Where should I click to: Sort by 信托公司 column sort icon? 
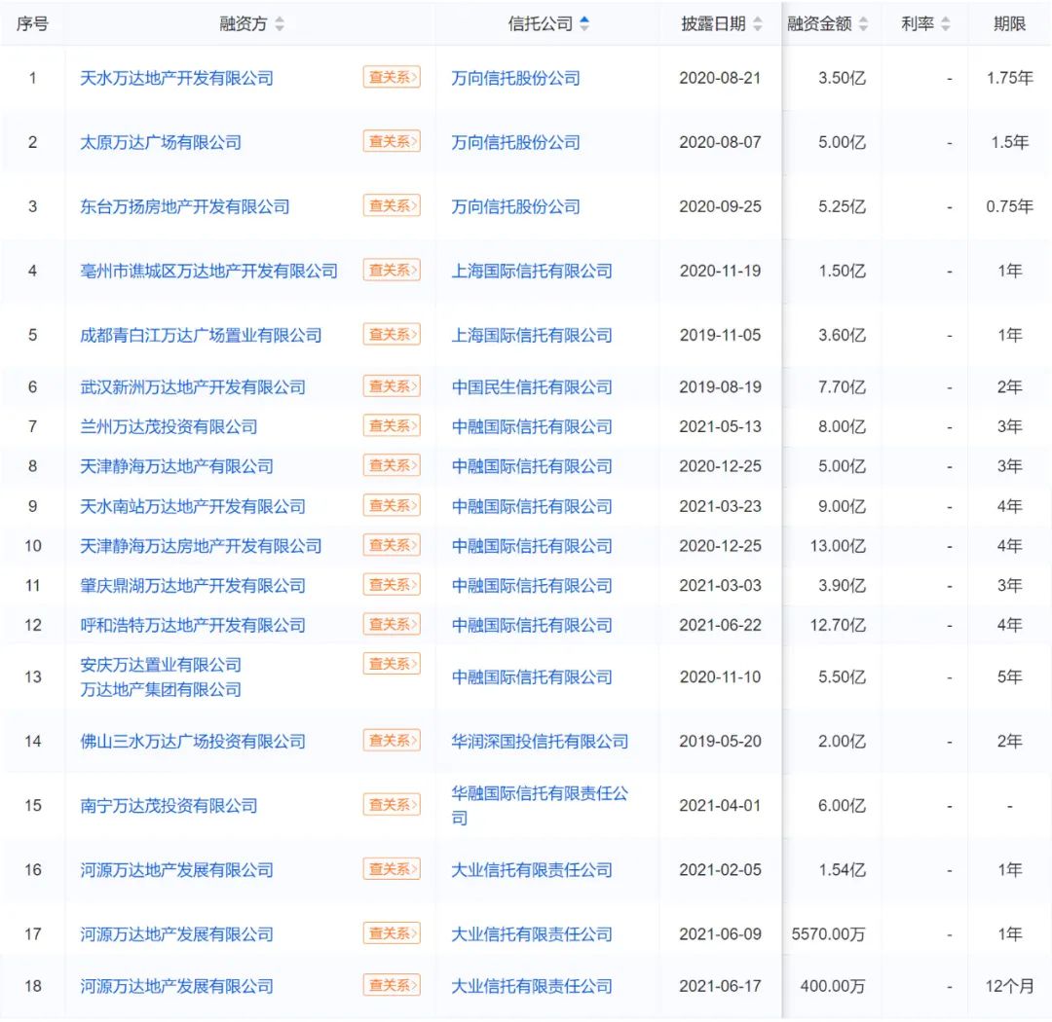(x=584, y=24)
